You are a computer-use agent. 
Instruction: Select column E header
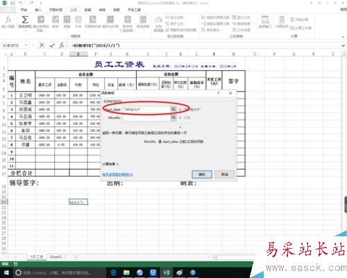tap(78, 54)
